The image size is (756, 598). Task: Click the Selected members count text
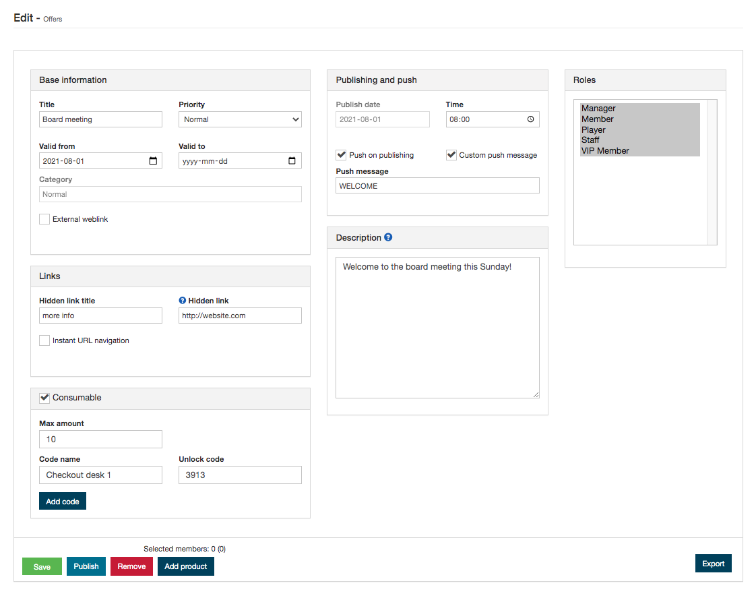(x=185, y=549)
